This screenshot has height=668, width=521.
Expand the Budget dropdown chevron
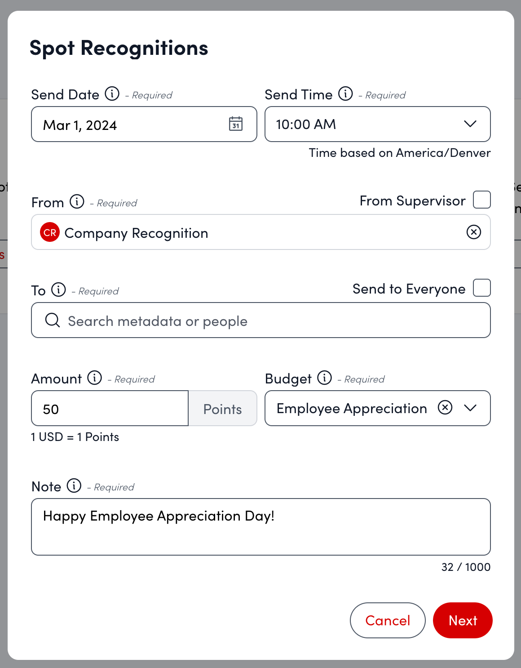click(470, 408)
